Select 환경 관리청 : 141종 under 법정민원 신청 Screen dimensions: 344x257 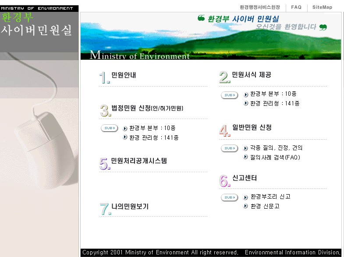tap(154, 138)
